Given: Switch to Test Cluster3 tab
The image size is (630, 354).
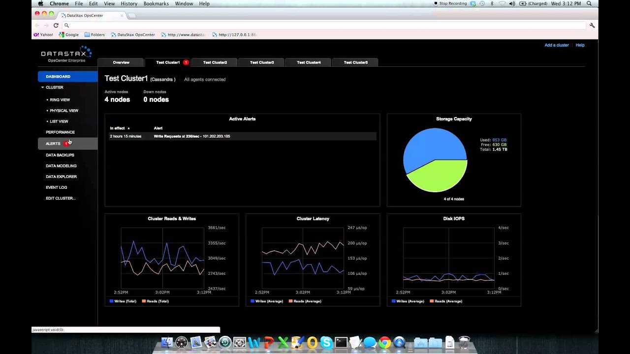Looking at the screenshot, I should [262, 62].
